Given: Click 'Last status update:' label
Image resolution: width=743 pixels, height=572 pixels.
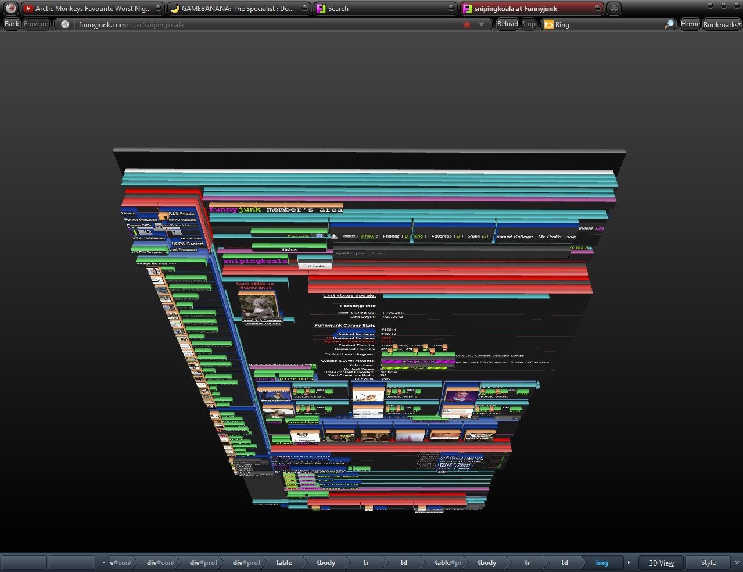Looking at the screenshot, I should [350, 295].
